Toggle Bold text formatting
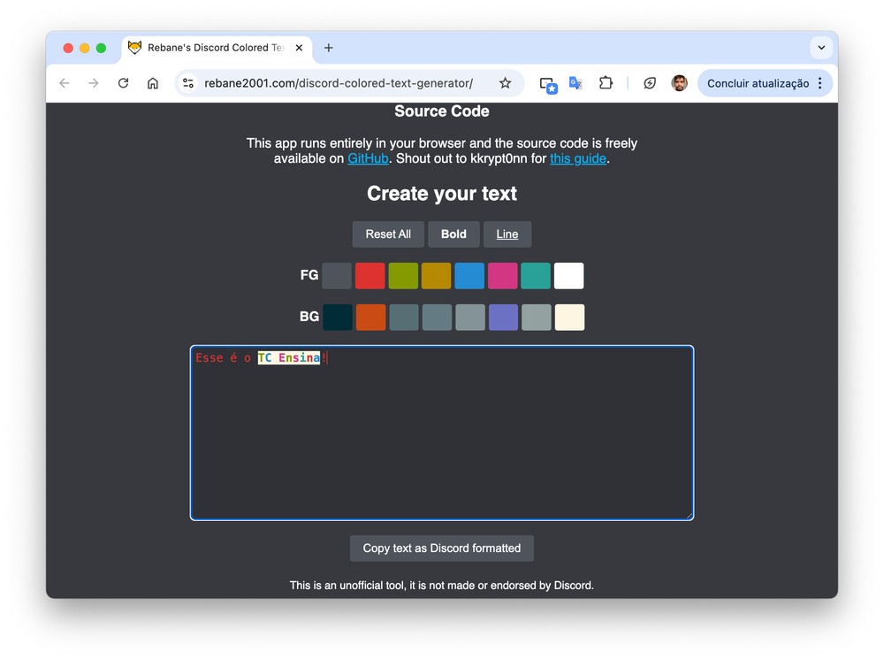884x659 pixels. tap(453, 234)
